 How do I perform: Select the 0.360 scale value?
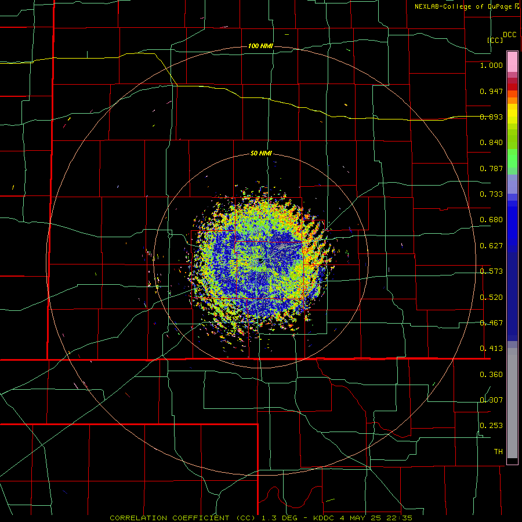click(x=491, y=375)
